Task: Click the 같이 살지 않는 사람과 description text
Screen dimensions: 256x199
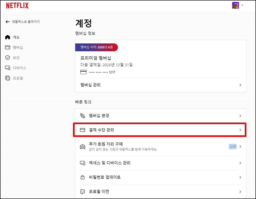Action: click(123, 149)
